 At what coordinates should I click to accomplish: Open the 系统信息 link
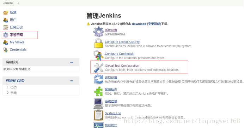click(x=111, y=101)
